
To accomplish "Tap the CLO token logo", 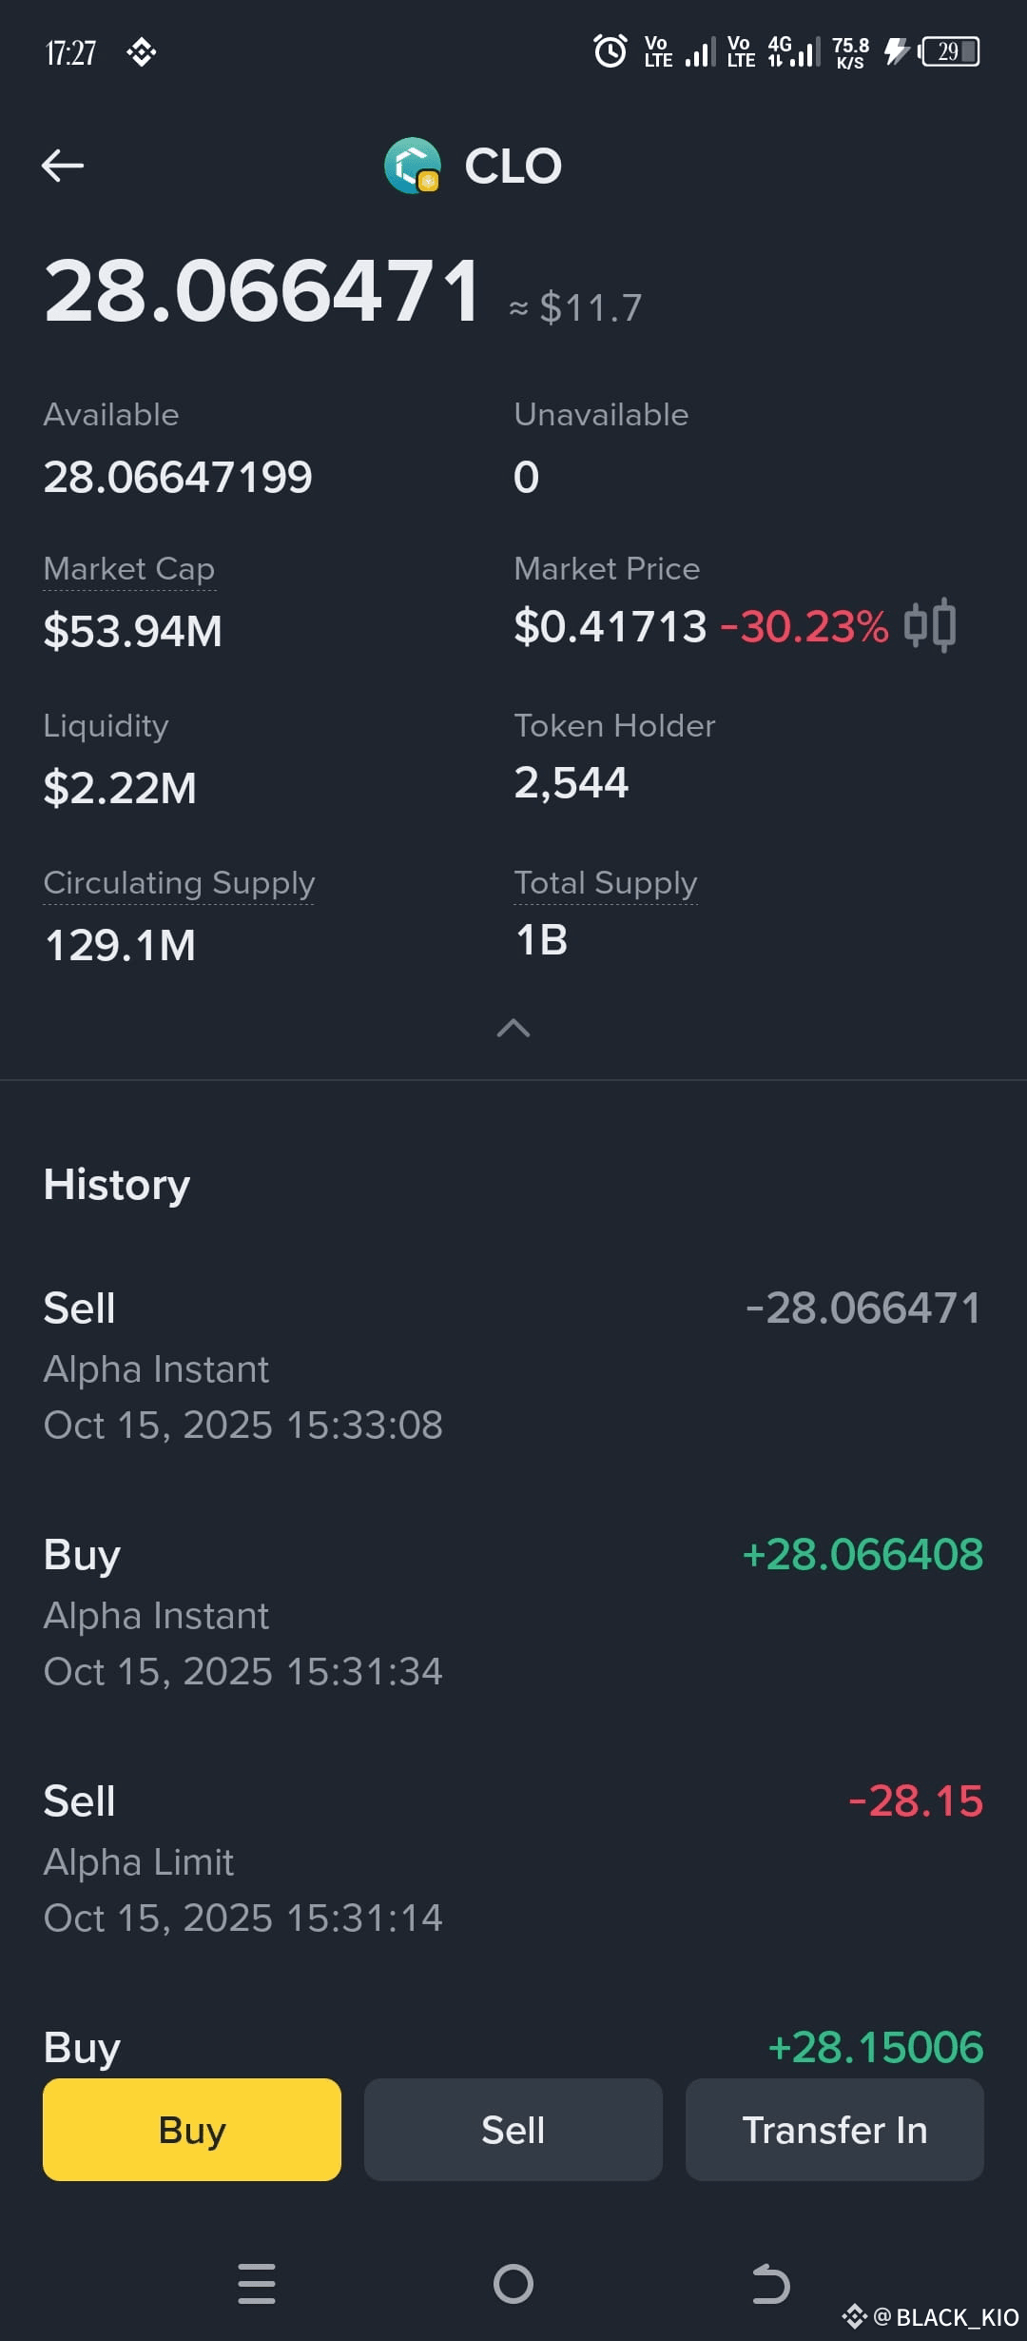I will pos(413,166).
